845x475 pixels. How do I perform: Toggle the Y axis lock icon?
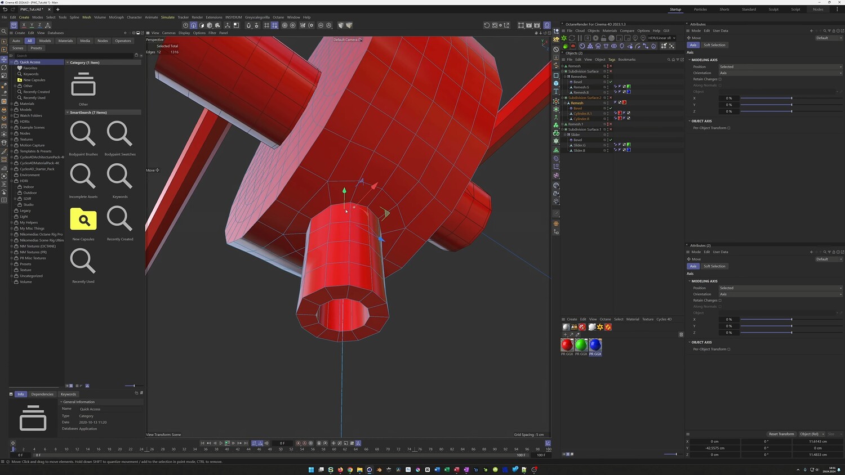32,25
